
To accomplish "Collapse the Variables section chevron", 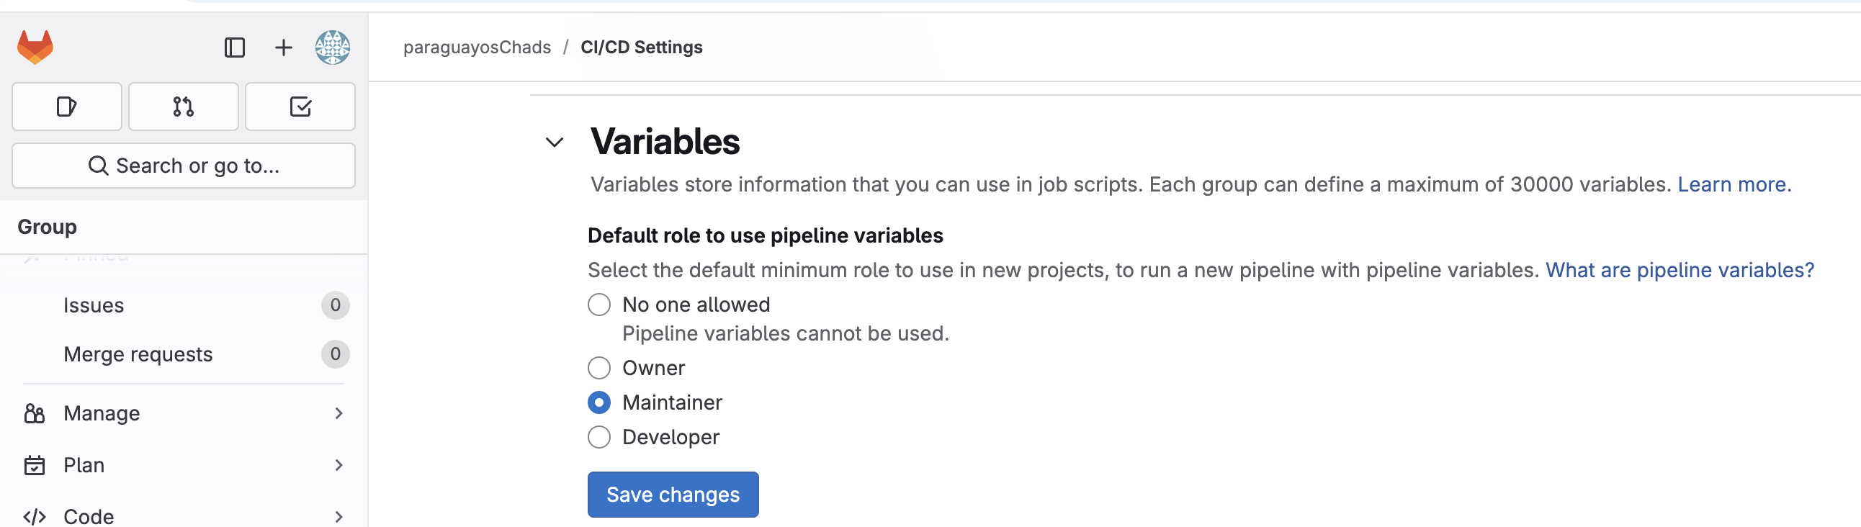I will 554,143.
